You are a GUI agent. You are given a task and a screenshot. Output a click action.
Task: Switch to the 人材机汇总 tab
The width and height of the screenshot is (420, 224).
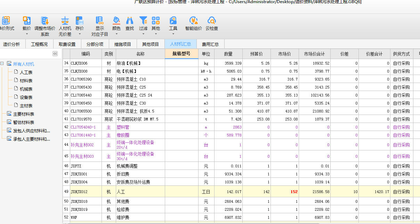point(180,44)
